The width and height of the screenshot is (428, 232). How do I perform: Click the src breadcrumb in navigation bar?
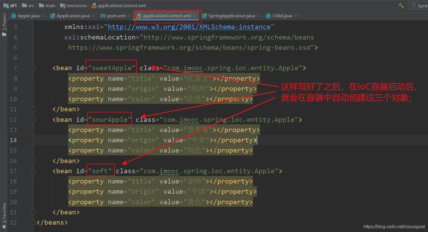coord(31,5)
